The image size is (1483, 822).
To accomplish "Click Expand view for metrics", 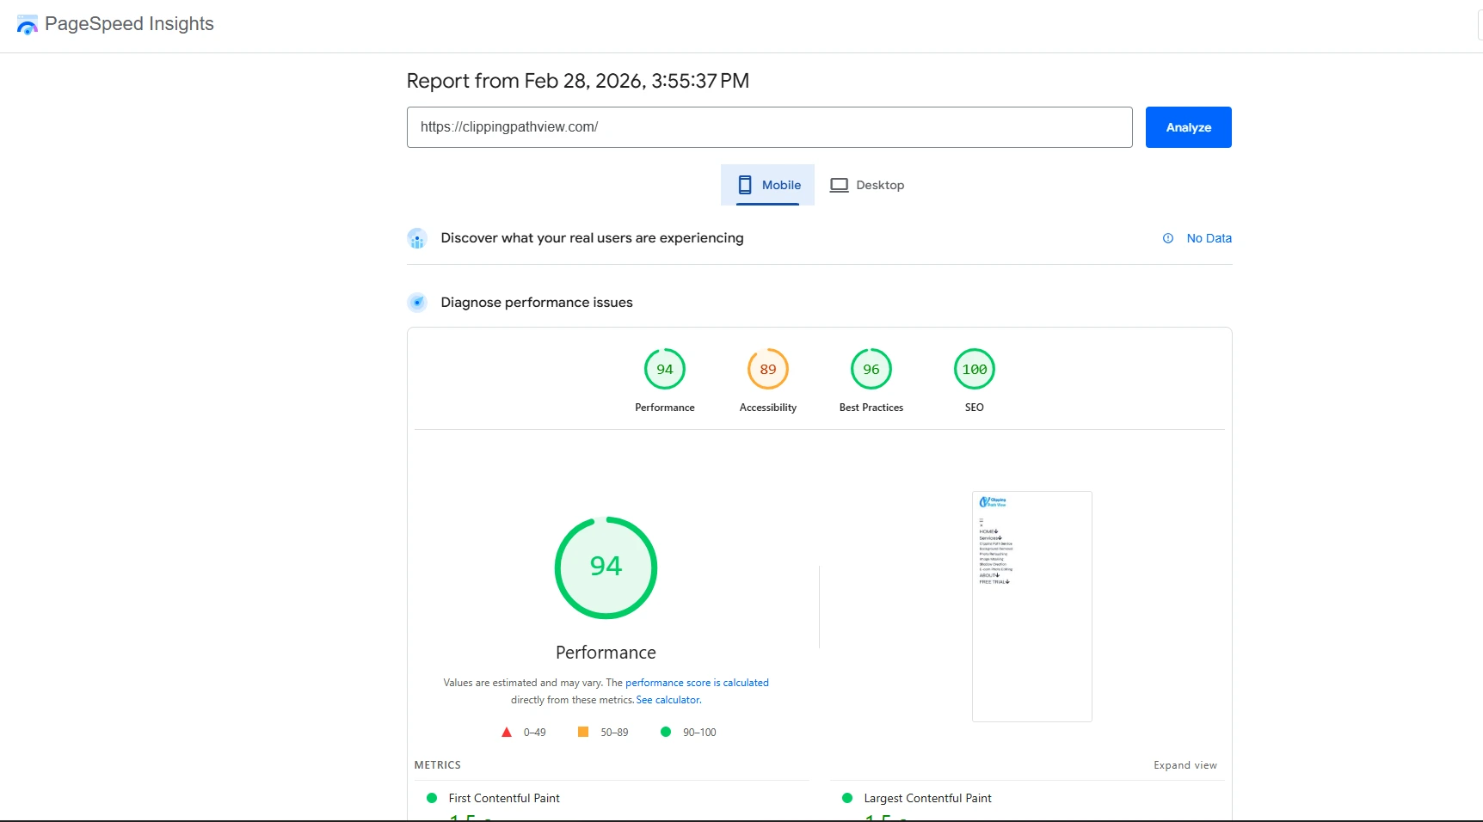I will [x=1185, y=765].
